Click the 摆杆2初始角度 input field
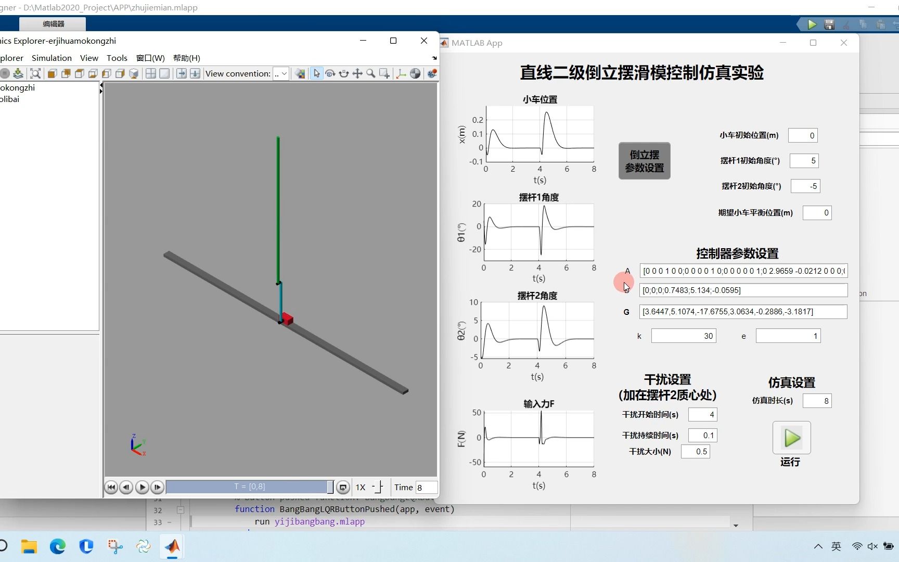Screen dimensions: 899x562 point(805,186)
